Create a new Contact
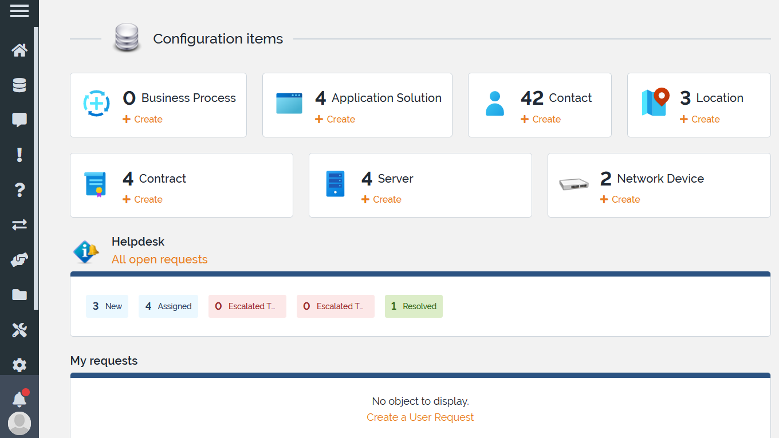This screenshot has height=438, width=779. click(540, 119)
